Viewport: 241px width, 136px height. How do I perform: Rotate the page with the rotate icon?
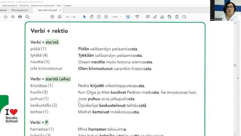(x=184, y=17)
